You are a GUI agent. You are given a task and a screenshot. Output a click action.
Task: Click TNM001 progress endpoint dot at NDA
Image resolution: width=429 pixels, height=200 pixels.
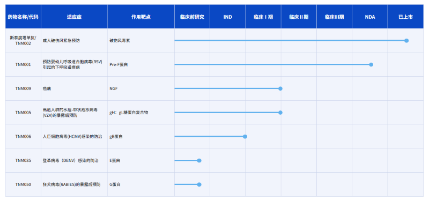coord(371,64)
